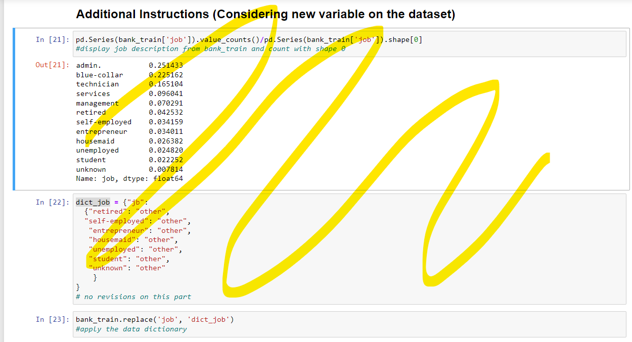Click the '# no revisions on this part' comment
632x342 pixels.
[x=133, y=297]
